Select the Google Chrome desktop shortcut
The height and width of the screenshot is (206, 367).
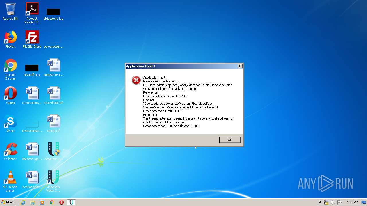point(10,70)
